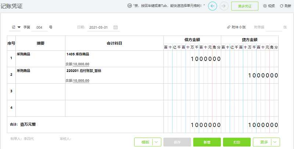Viewport: 294px width, 149px height.
Task: Click the right arrow next voucher icon
Action: tap(224, 6)
